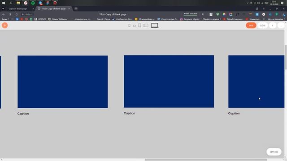
Task: Open the rounded square gradient extension
Action: pos(231,14)
